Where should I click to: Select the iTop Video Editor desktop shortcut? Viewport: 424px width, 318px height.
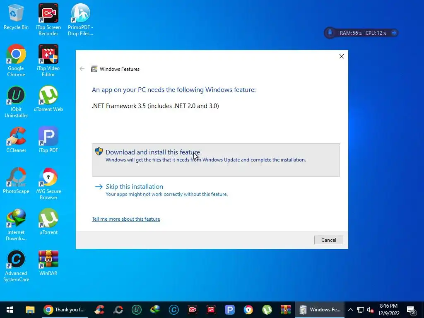click(48, 60)
